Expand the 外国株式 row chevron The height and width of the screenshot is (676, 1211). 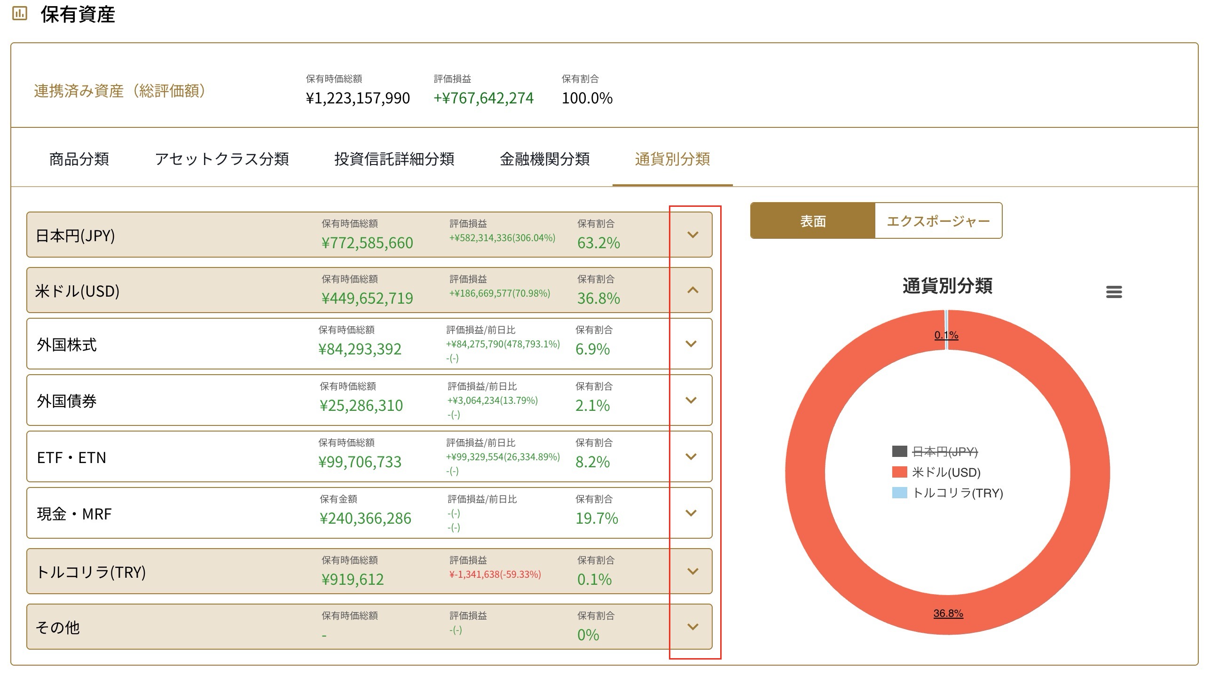point(691,344)
